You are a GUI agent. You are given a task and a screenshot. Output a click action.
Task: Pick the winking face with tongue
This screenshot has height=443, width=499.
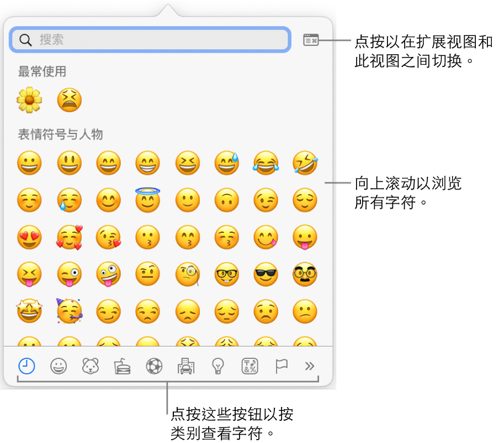pyautogui.click(x=70, y=274)
